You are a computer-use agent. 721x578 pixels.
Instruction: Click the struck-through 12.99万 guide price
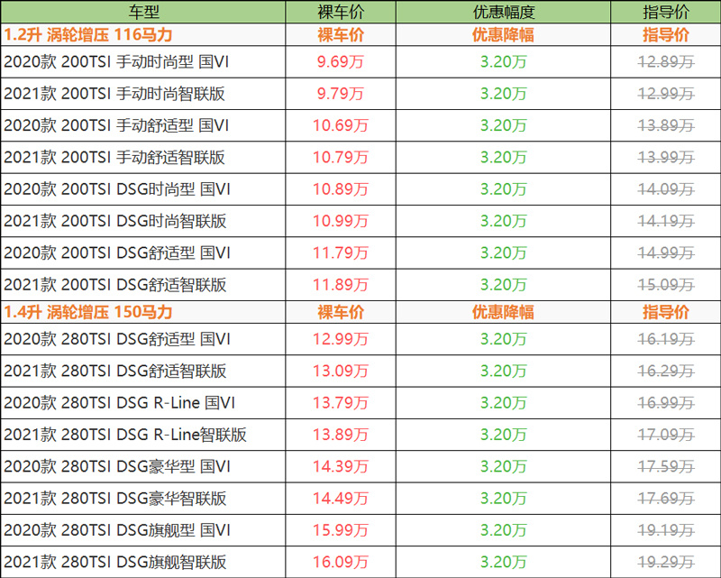(666, 94)
